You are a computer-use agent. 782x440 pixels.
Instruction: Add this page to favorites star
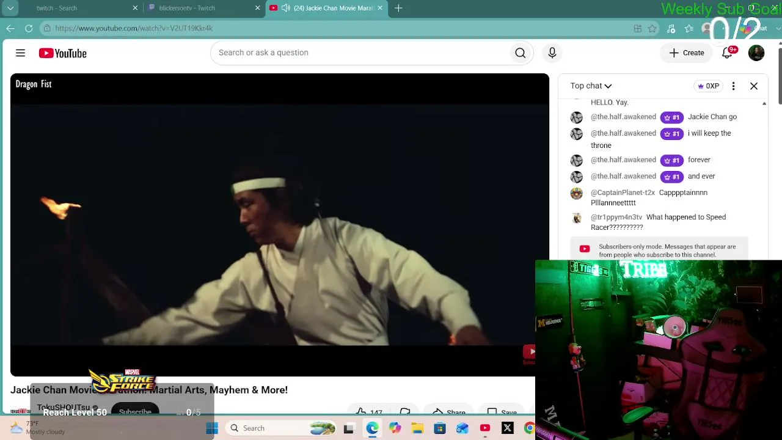pos(652,28)
